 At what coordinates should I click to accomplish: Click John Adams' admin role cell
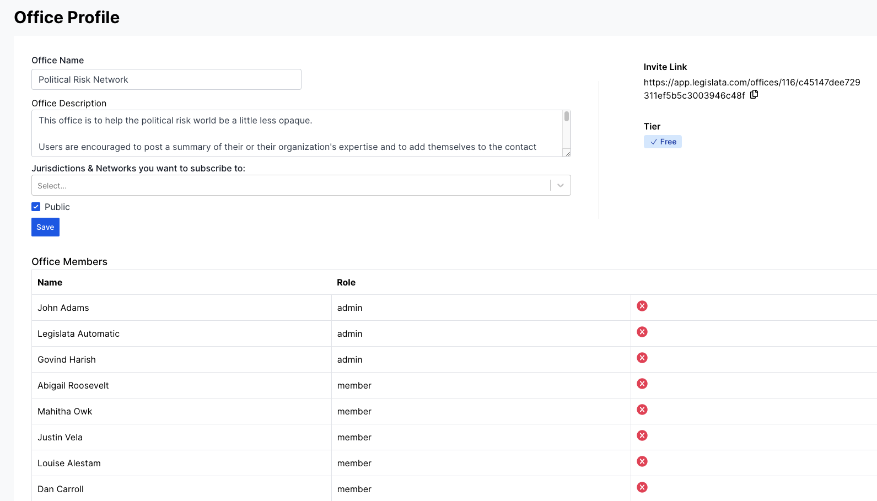click(481, 308)
